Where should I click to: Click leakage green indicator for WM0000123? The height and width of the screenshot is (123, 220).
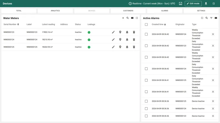89,32
